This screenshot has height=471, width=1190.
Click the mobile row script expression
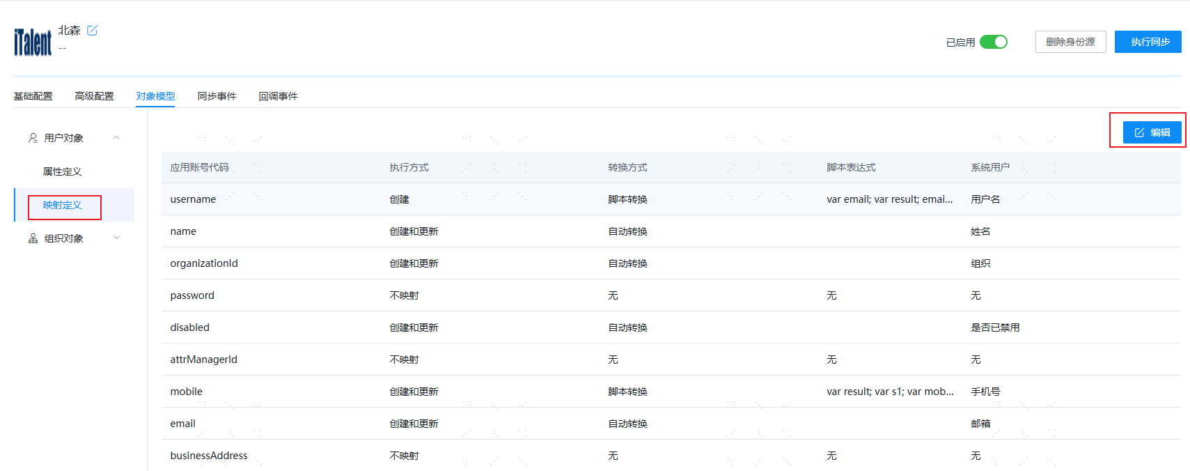890,392
